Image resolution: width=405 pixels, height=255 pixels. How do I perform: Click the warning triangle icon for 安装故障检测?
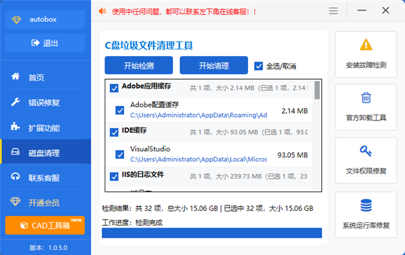point(366,45)
